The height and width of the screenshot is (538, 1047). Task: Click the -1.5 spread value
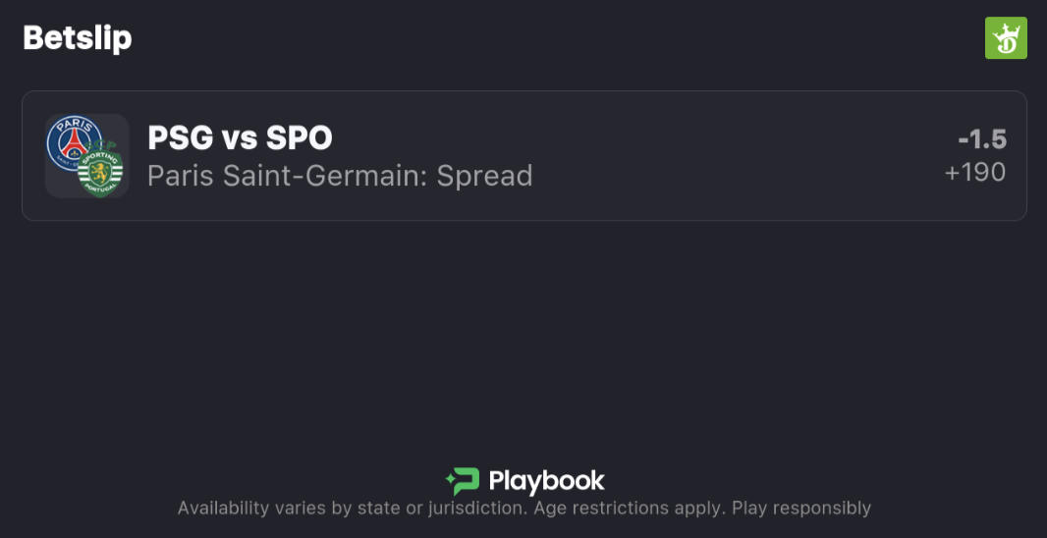982,139
